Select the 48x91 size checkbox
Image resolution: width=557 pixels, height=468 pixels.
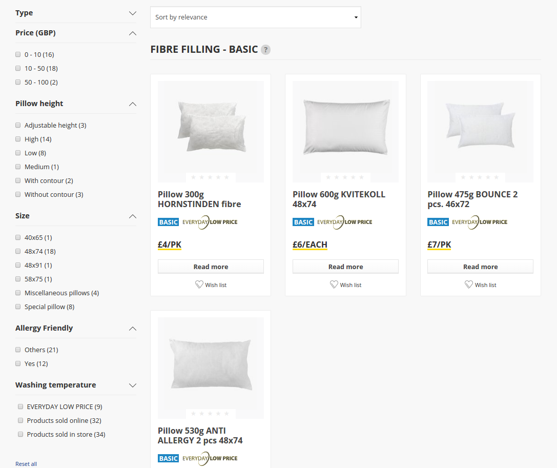(x=18, y=265)
